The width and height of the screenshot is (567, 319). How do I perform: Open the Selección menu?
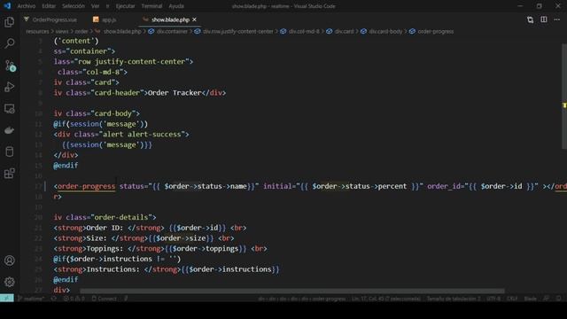point(74,6)
